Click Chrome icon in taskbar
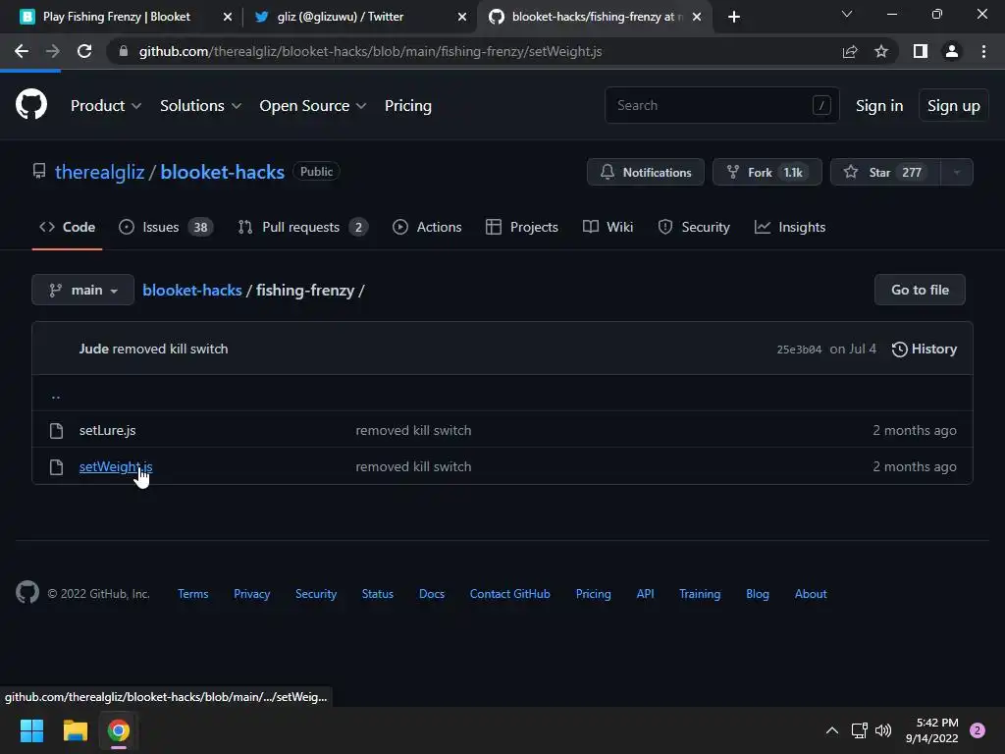The width and height of the screenshot is (1005, 754). click(x=119, y=730)
